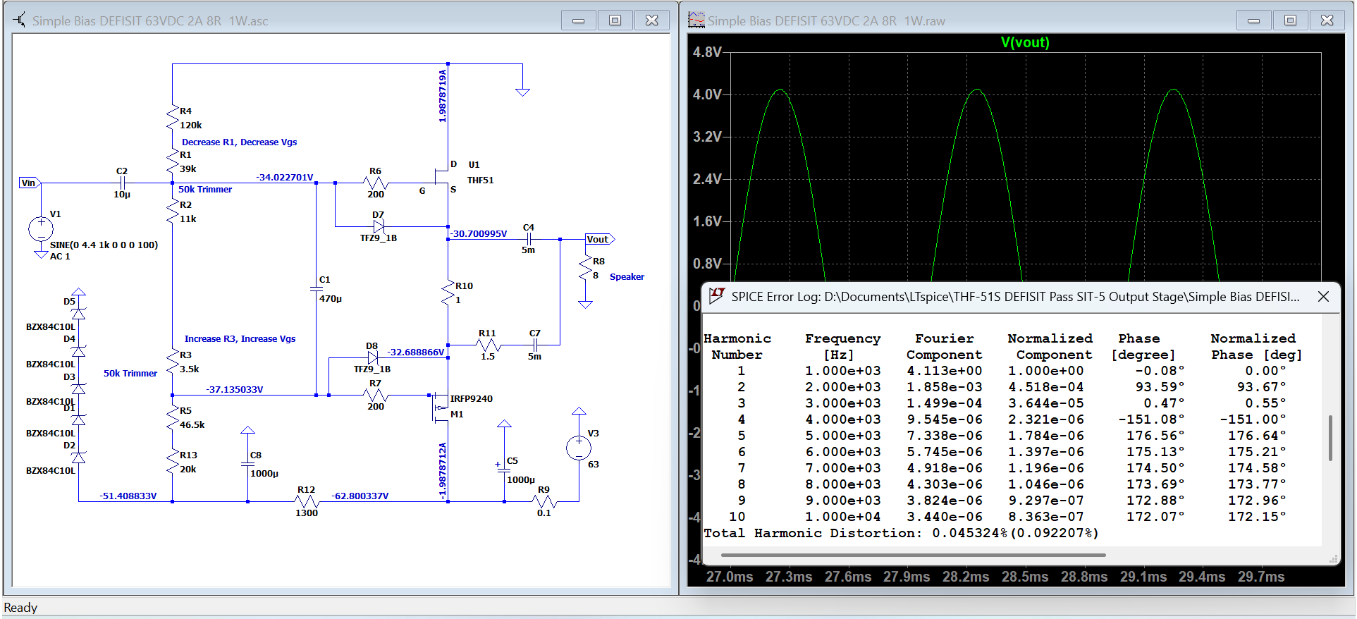The width and height of the screenshot is (1357, 619).
Task: Select the C5 1000µ capacitor symbol
Action: [504, 469]
